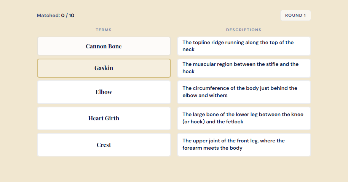
Task: Choose the stifle and hock description
Action: [244, 68]
